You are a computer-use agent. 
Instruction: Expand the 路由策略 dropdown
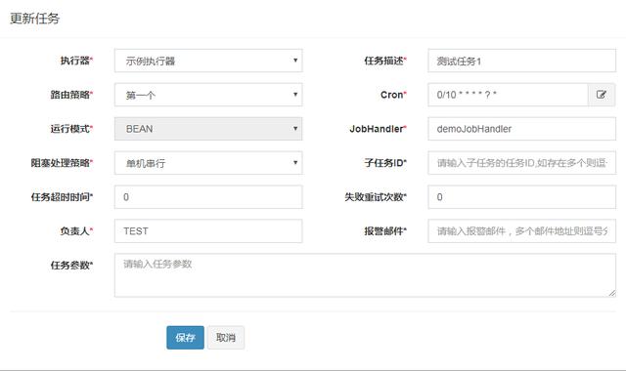(x=208, y=95)
